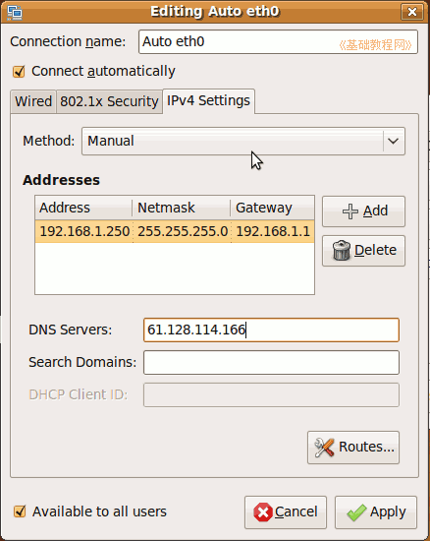Click the Netmask column header

pos(181,208)
